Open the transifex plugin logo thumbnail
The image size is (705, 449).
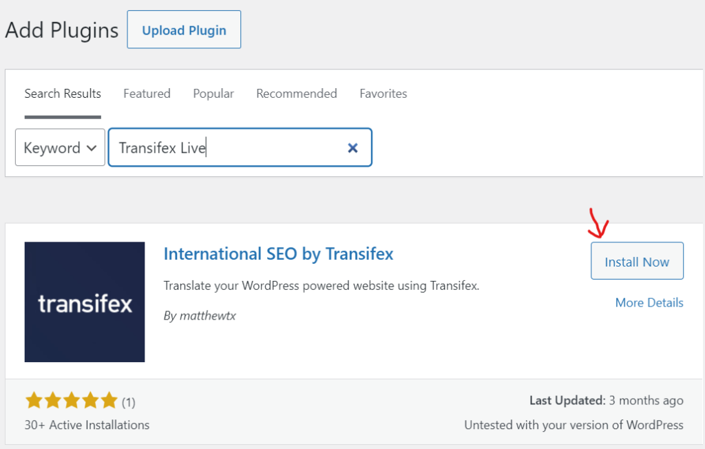click(85, 302)
